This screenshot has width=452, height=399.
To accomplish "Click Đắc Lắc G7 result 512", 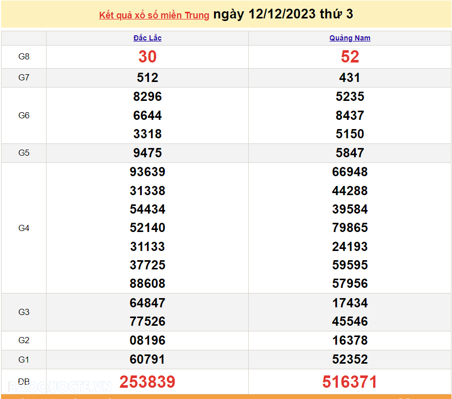I will 147,78.
